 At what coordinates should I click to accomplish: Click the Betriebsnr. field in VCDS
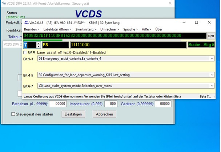[58, 104]
